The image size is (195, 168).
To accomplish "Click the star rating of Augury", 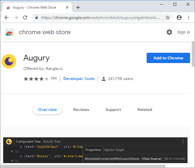I will pos(36,79).
